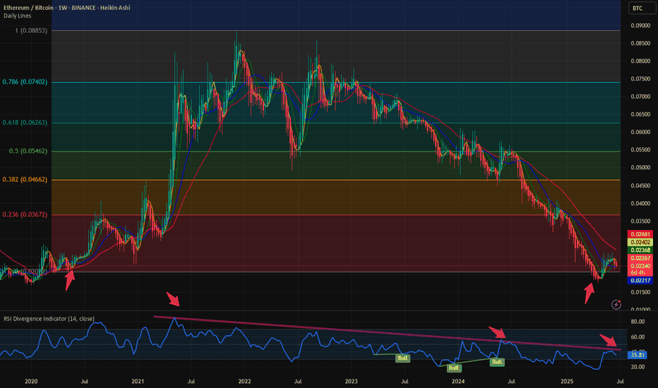Image resolution: width=658 pixels, height=388 pixels.
Task: Click the 2024 label on time axis
Action: coord(458,381)
